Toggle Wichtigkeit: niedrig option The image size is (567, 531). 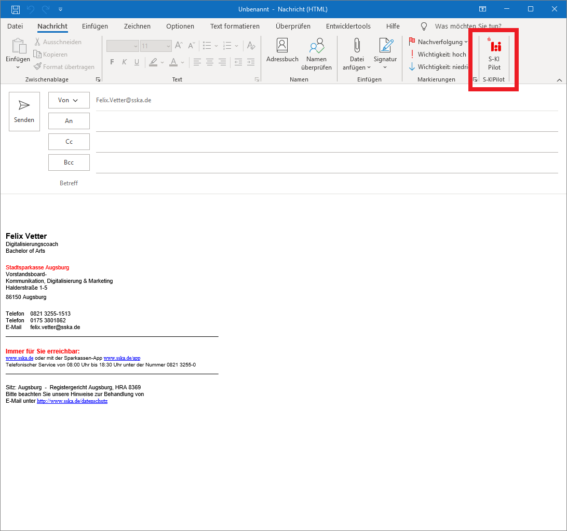439,67
